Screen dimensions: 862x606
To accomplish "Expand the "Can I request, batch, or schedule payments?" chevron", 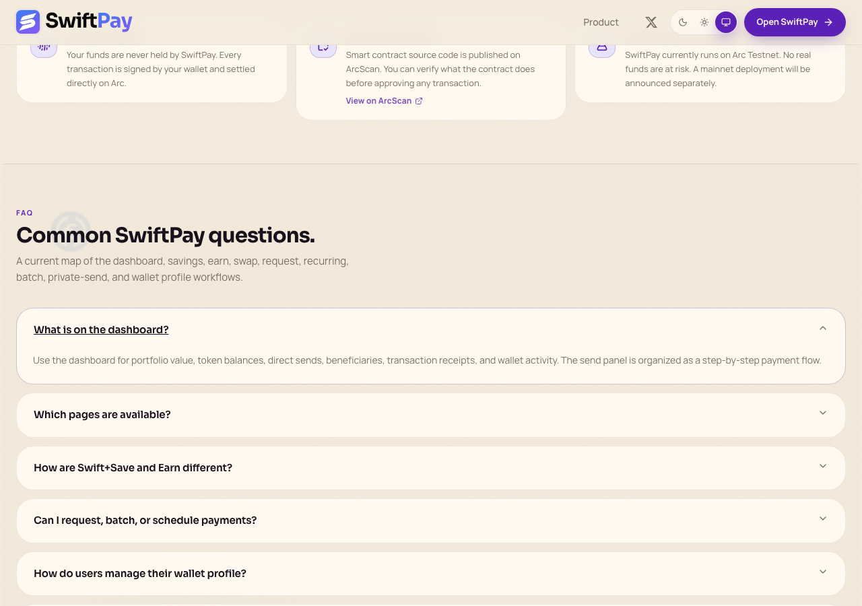I will click(823, 518).
